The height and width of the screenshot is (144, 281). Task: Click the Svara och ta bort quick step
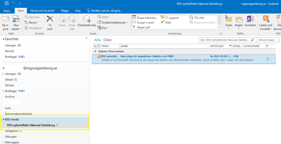tap(202, 22)
